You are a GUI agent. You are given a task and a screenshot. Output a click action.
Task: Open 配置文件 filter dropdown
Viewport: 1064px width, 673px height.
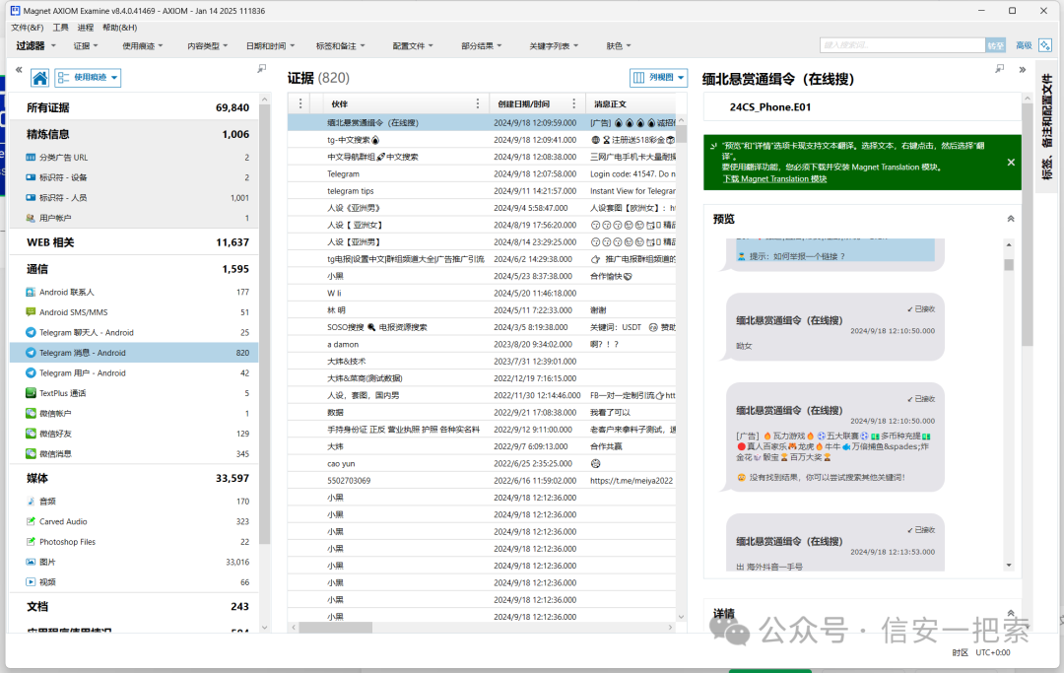pyautogui.click(x=413, y=46)
